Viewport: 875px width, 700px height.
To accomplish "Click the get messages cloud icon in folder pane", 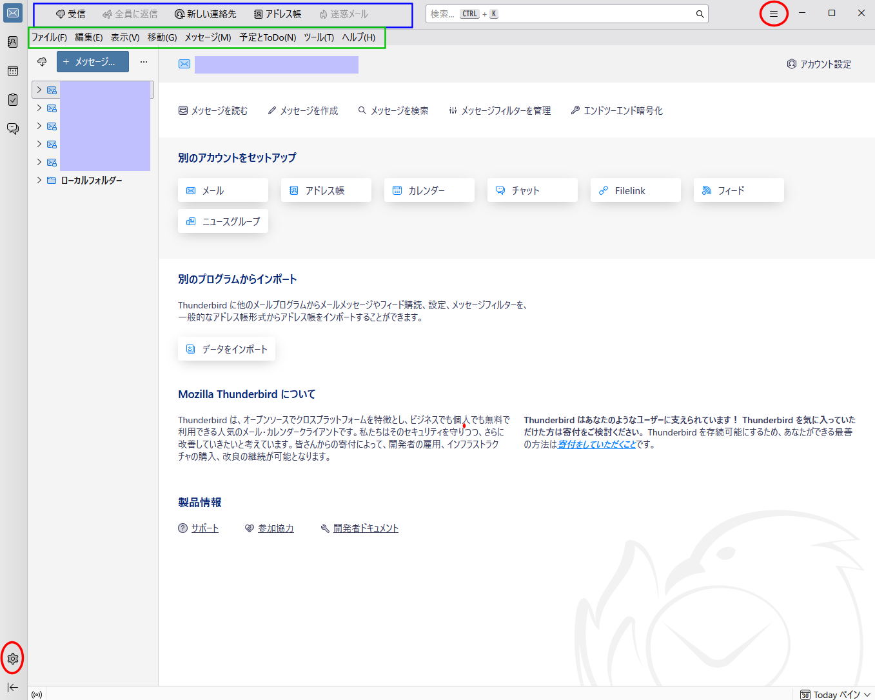I will coord(42,62).
